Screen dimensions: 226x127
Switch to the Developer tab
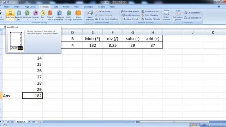88,7
